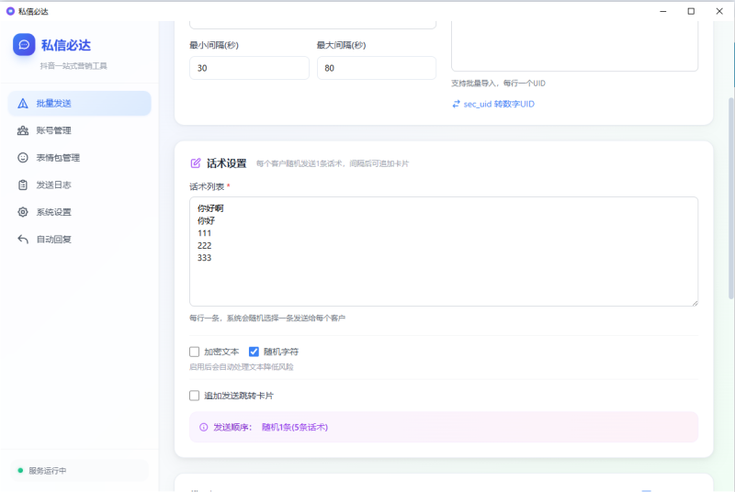Click the textarea resize handle corner
Viewport: 735px width, 492px height.
(695, 303)
